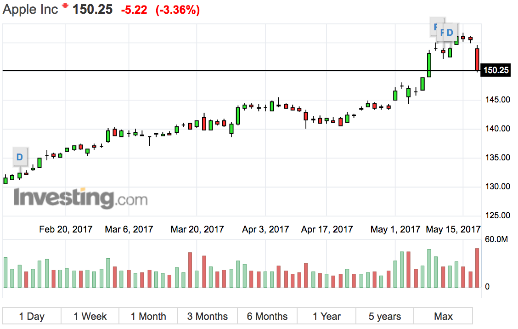Click the lower F marker beside May D

pyautogui.click(x=442, y=33)
